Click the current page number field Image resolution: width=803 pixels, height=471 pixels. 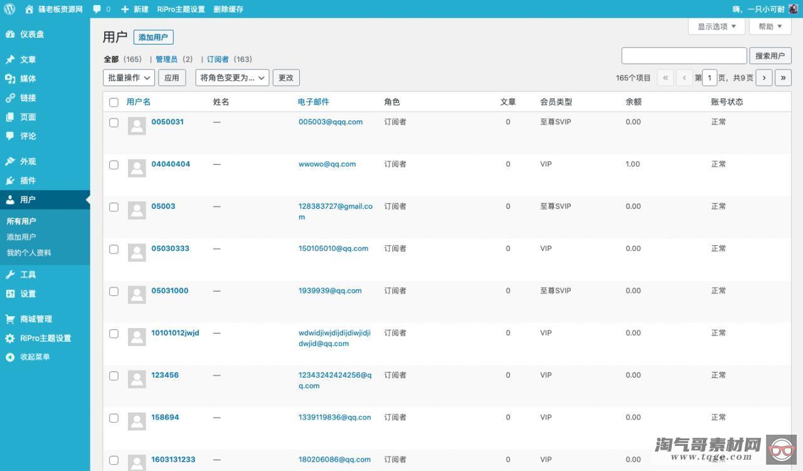coord(710,77)
